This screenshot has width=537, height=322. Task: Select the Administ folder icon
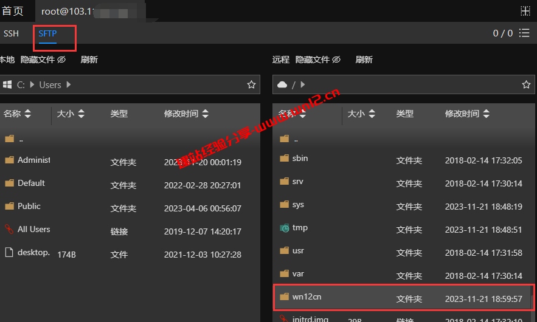point(10,160)
